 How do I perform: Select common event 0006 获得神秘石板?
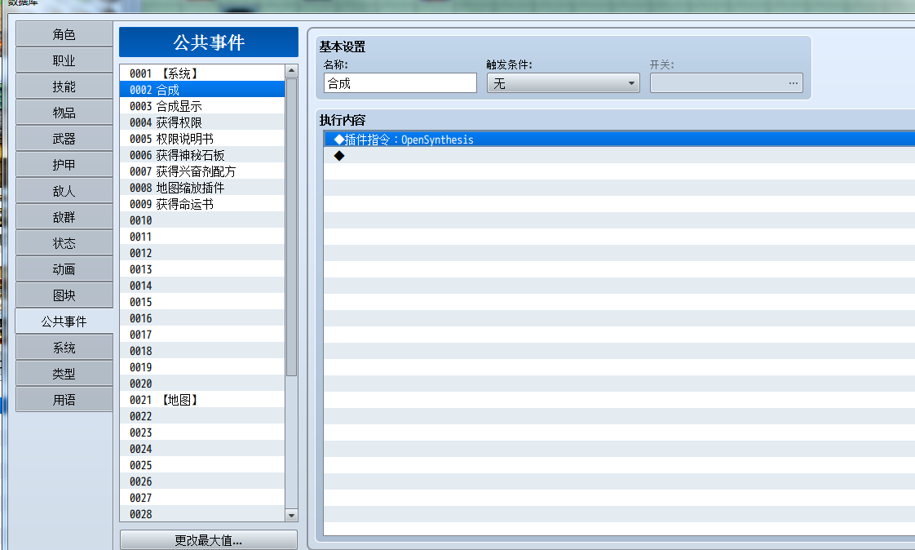pos(202,155)
